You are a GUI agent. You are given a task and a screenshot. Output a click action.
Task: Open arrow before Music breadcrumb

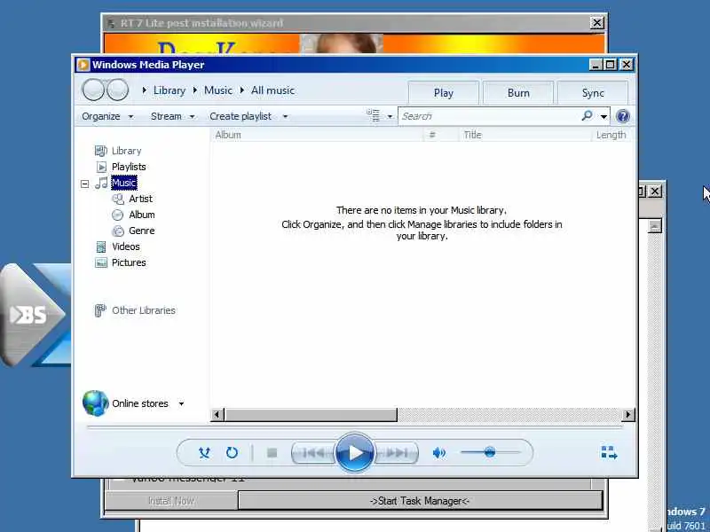(195, 90)
